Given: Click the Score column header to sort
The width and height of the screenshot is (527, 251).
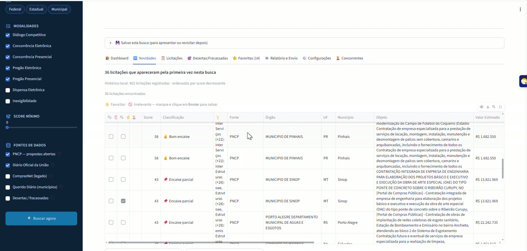Looking at the screenshot, I should tap(148, 117).
